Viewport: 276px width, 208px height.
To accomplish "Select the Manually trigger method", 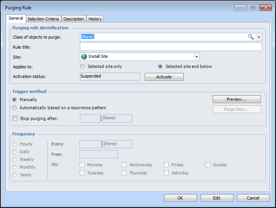I will pyautogui.click(x=15, y=100).
